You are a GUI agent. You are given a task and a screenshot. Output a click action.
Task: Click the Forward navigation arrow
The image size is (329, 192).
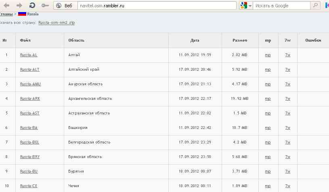click(x=19, y=6)
